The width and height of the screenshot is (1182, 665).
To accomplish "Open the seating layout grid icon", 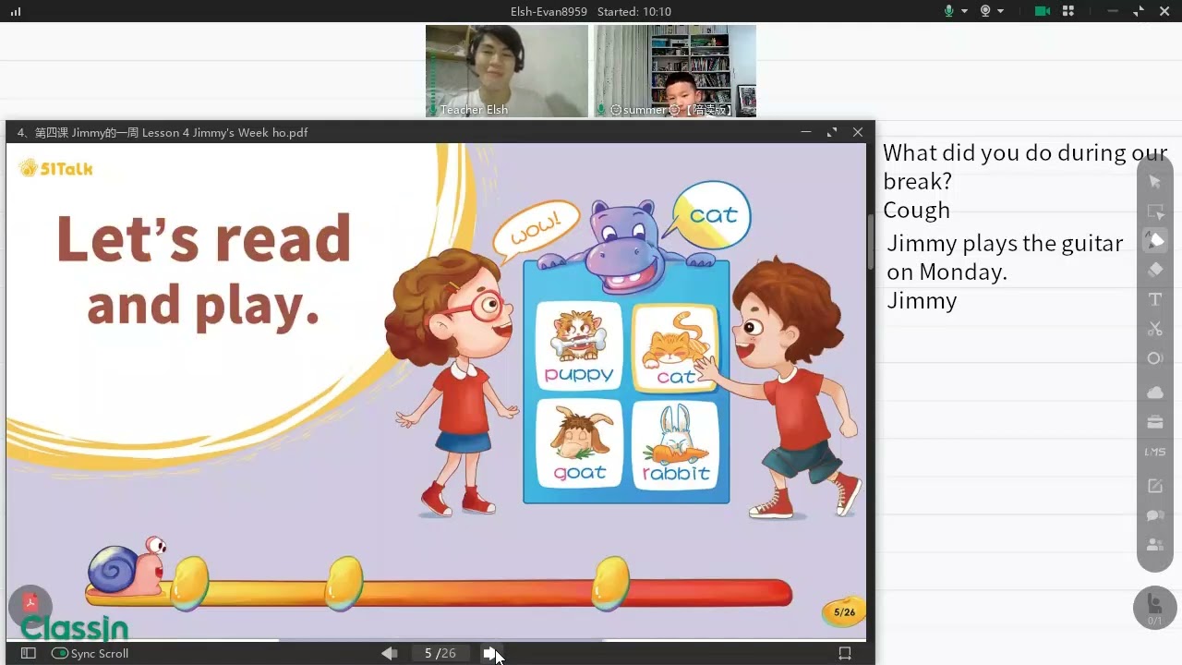I will (1068, 11).
